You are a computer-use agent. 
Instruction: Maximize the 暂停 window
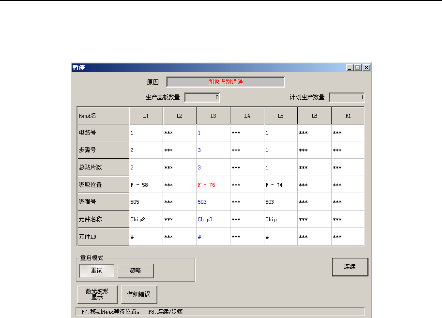[358, 68]
